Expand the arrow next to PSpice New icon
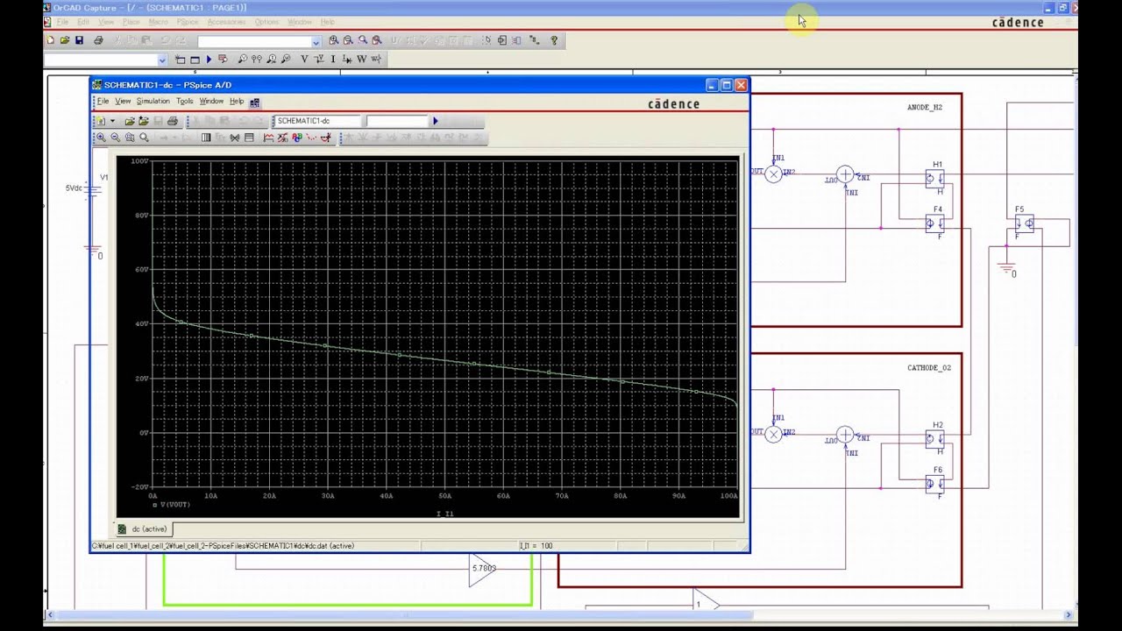The height and width of the screenshot is (631, 1122). click(112, 121)
